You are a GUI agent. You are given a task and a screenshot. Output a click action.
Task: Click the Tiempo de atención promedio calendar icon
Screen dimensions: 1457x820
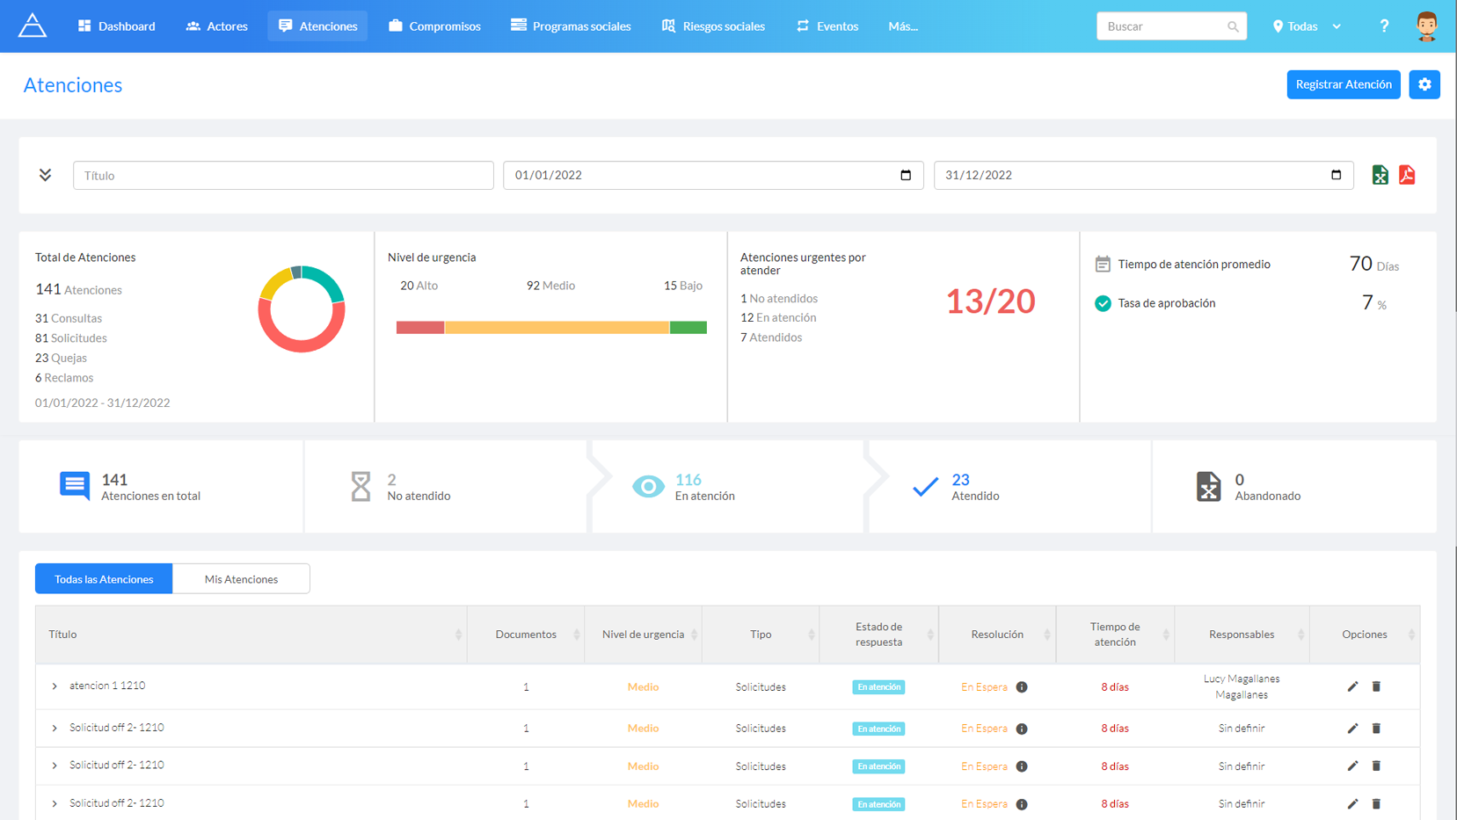[x=1103, y=264]
